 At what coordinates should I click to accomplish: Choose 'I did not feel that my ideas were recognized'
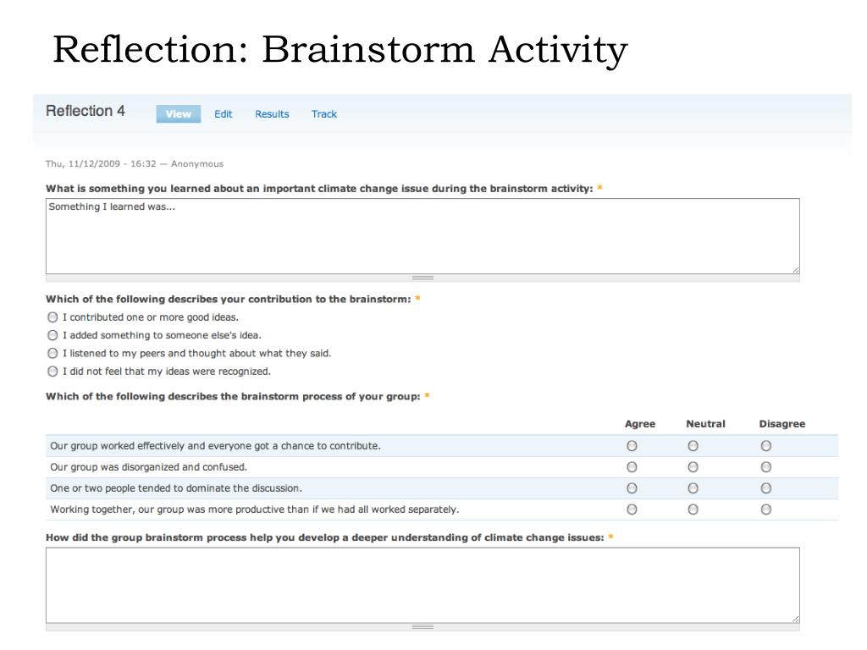(x=52, y=372)
